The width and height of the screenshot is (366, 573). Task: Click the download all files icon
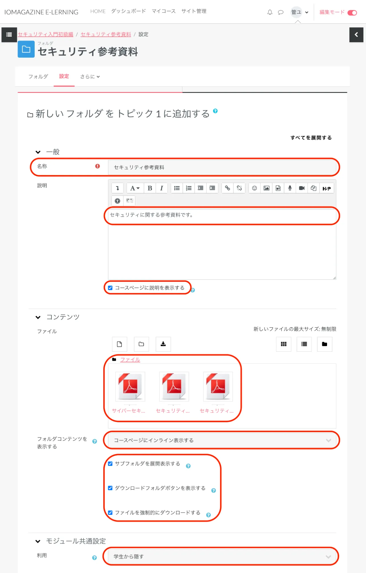coord(163,344)
